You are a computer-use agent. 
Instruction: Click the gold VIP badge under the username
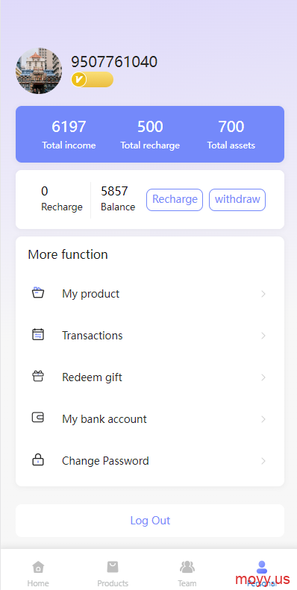coord(93,79)
